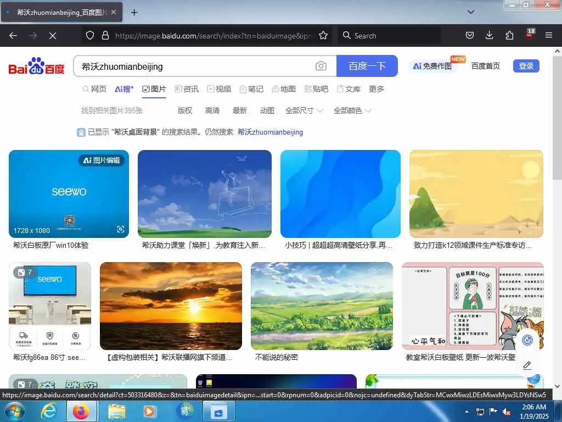Image resolution: width=562 pixels, height=422 pixels.
Task: Click the 登录 login button
Action: click(x=526, y=66)
